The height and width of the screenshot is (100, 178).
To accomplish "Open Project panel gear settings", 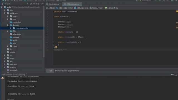I will (39, 4).
